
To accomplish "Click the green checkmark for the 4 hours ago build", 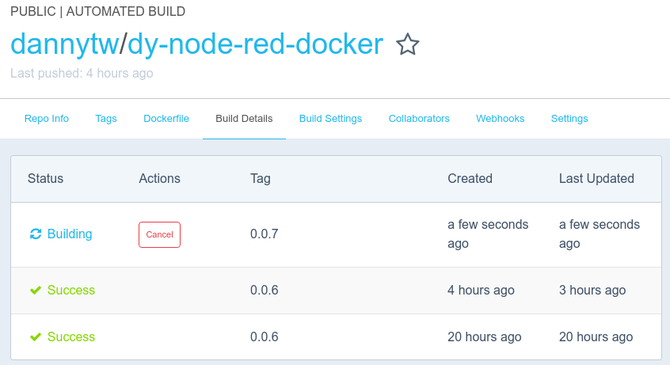I will (36, 291).
